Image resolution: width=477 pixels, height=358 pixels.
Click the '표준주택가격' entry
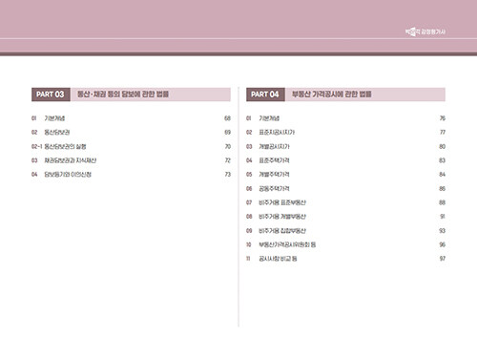tap(274, 160)
